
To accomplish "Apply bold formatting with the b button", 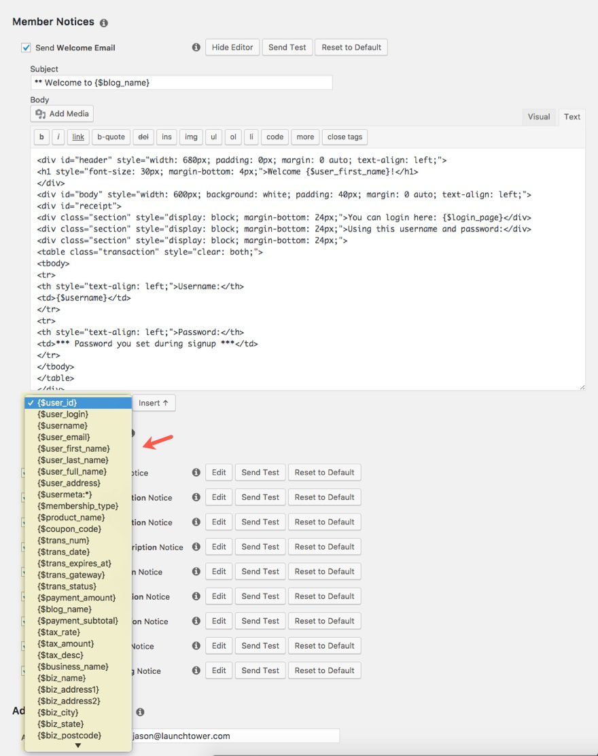I will point(41,137).
